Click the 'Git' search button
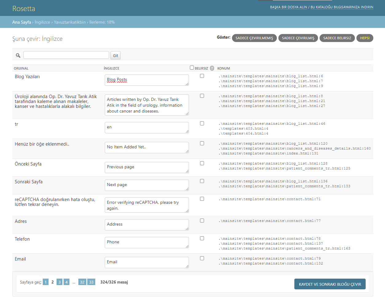385x301 pixels. click(x=116, y=55)
